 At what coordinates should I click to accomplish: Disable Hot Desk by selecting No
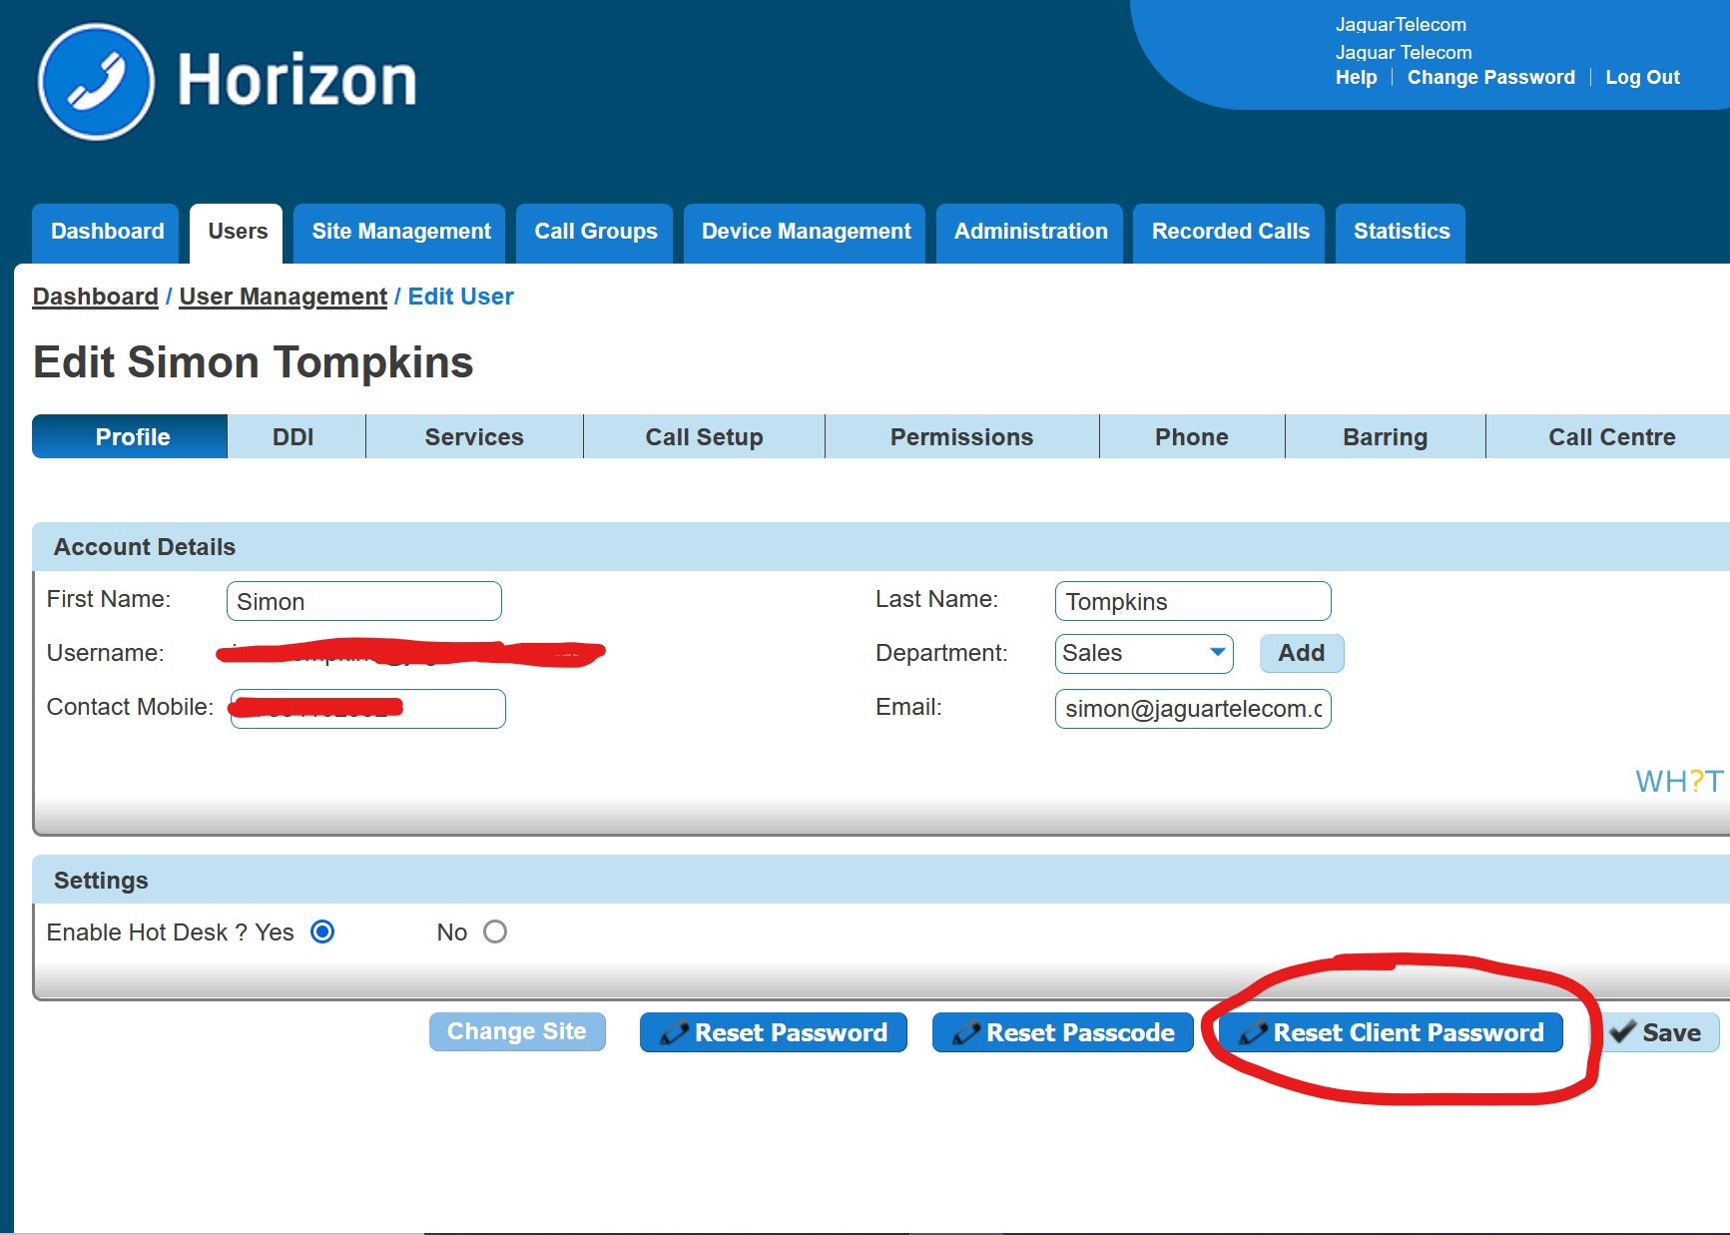494,931
